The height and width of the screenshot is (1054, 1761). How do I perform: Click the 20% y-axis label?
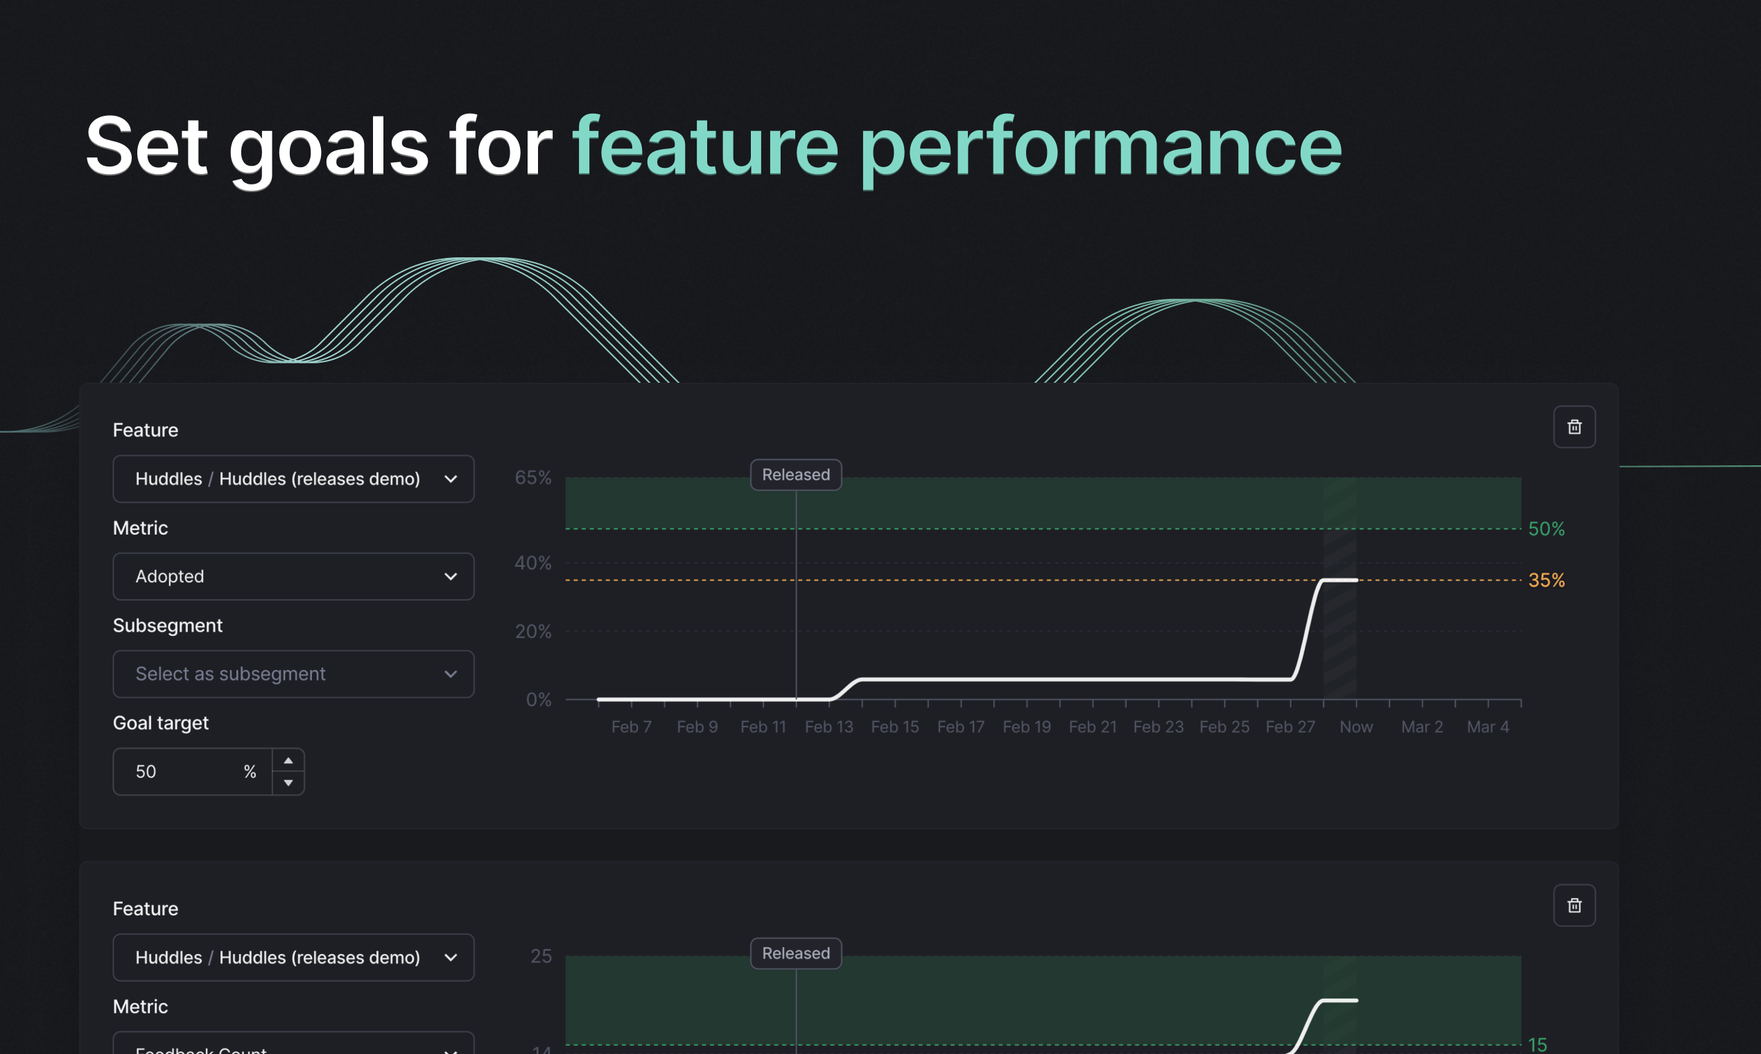[533, 631]
